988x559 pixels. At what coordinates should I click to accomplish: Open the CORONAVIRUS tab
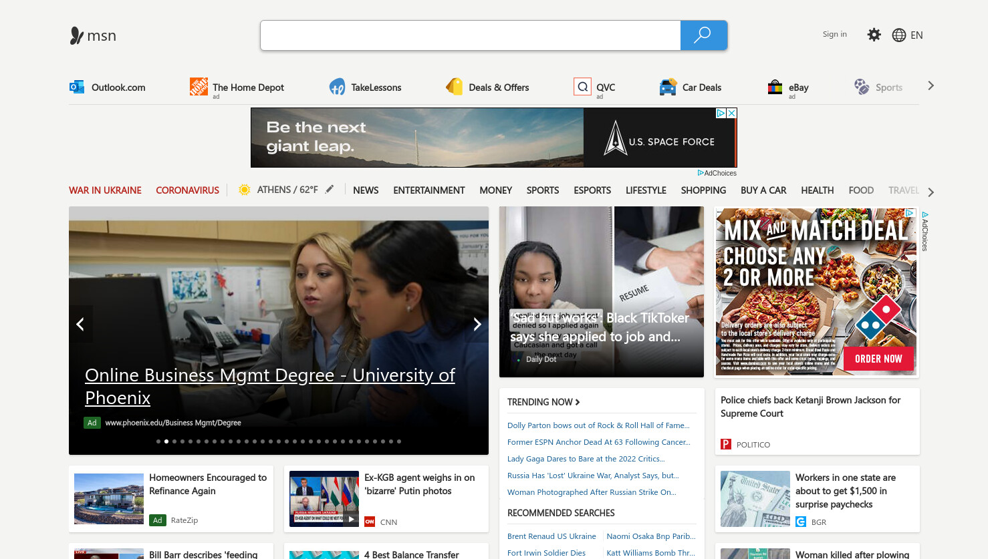[x=187, y=190]
